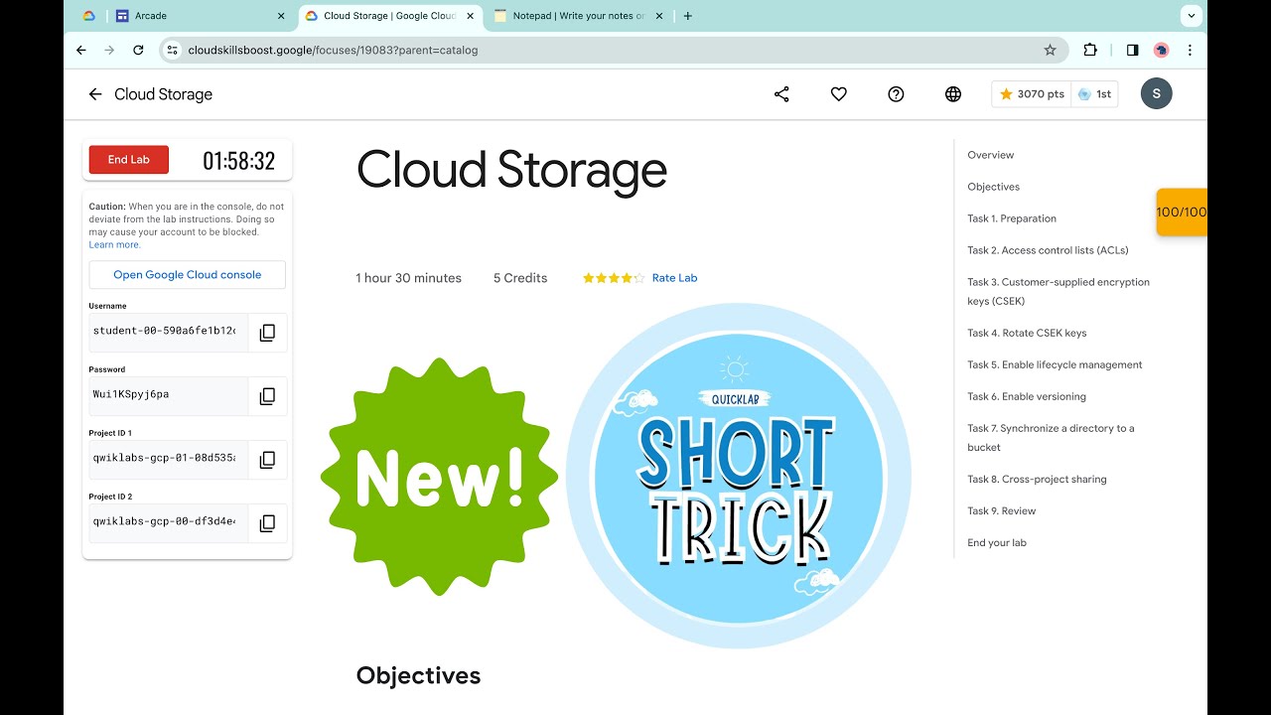Jump to Overview in outline

pos(991,155)
